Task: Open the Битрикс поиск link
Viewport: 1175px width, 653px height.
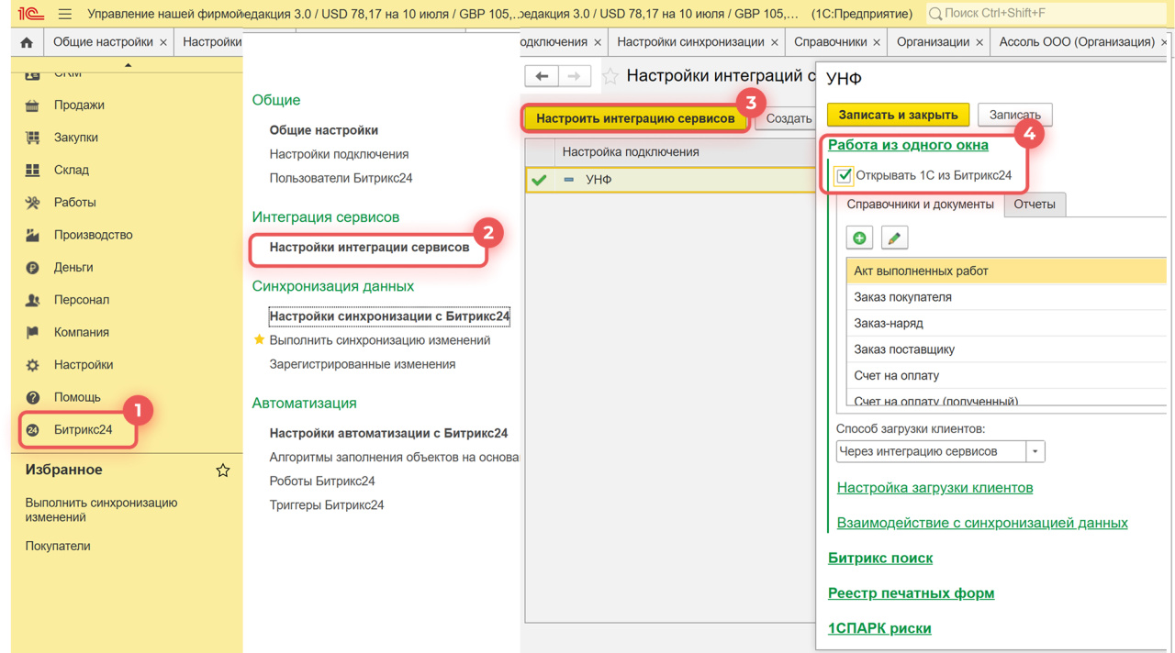Action: click(880, 558)
